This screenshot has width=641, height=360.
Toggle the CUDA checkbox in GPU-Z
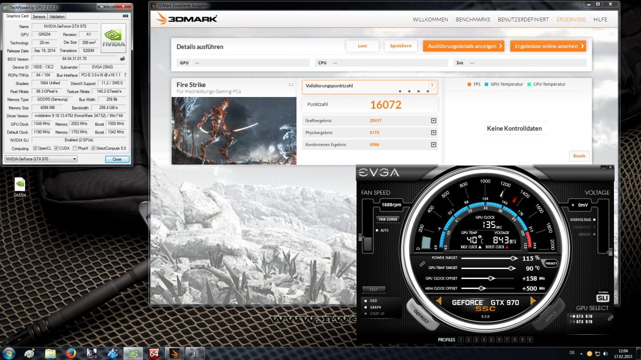point(56,148)
